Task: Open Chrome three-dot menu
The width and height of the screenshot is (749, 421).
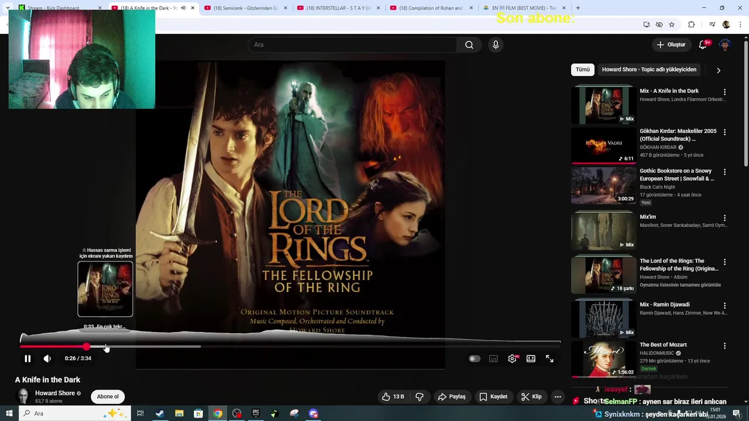Action: (740, 25)
